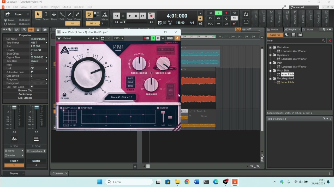The width and height of the screenshot is (334, 187).
Task: Toggle global Mute (M) in the control bar
Action: [x=211, y=13]
